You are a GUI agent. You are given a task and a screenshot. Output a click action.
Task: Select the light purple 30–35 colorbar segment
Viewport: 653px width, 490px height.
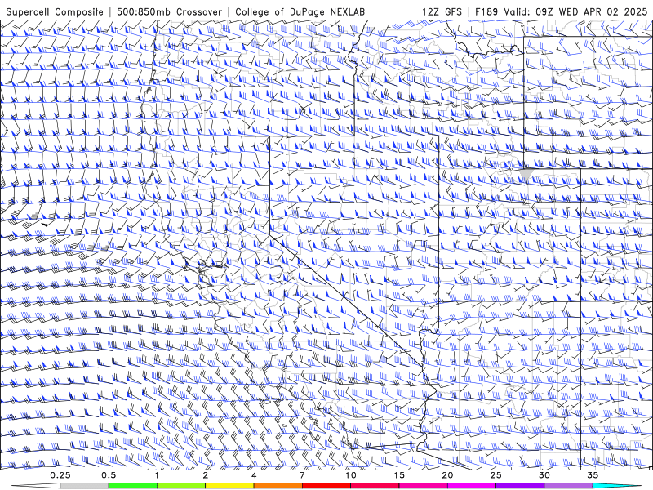click(x=568, y=486)
